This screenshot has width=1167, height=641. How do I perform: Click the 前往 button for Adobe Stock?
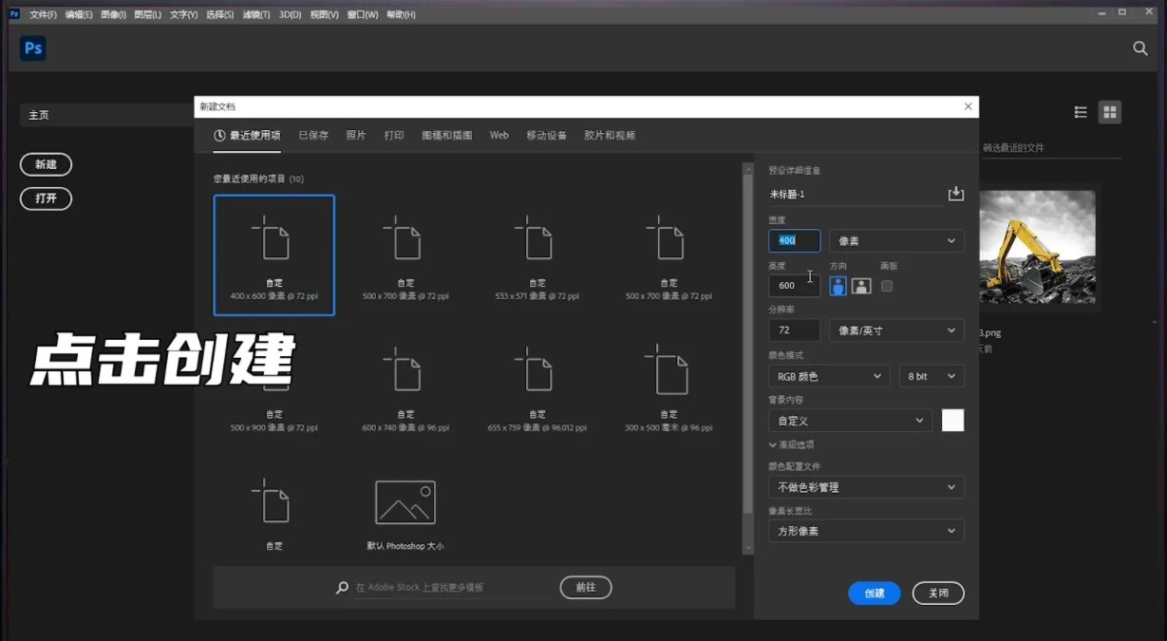click(x=586, y=587)
